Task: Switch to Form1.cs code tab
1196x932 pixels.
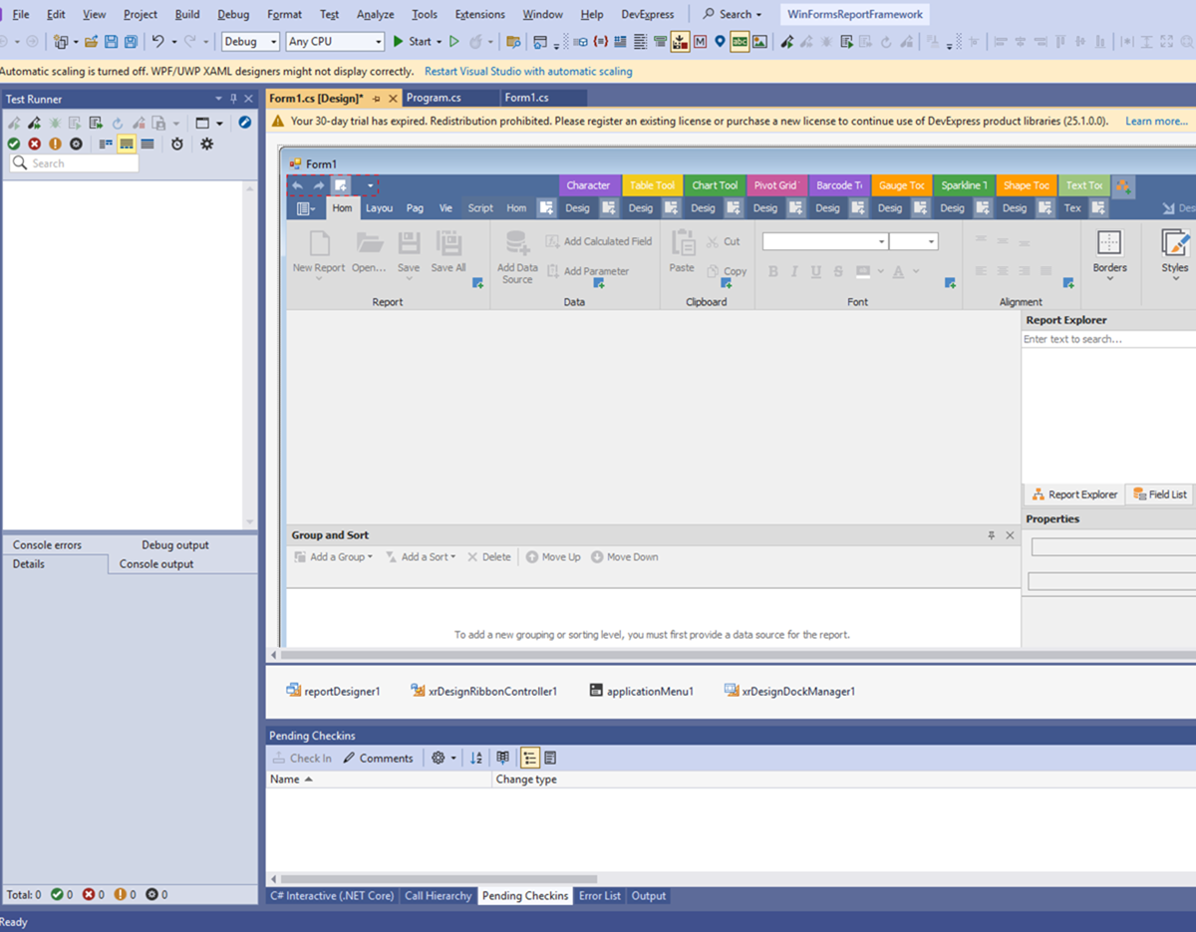Action: tap(526, 98)
